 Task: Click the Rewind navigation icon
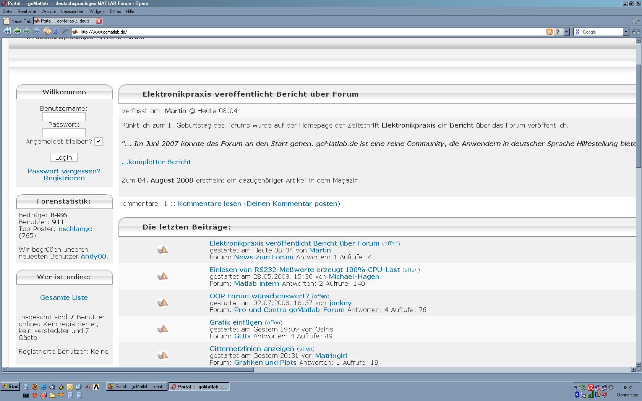[x=7, y=32]
